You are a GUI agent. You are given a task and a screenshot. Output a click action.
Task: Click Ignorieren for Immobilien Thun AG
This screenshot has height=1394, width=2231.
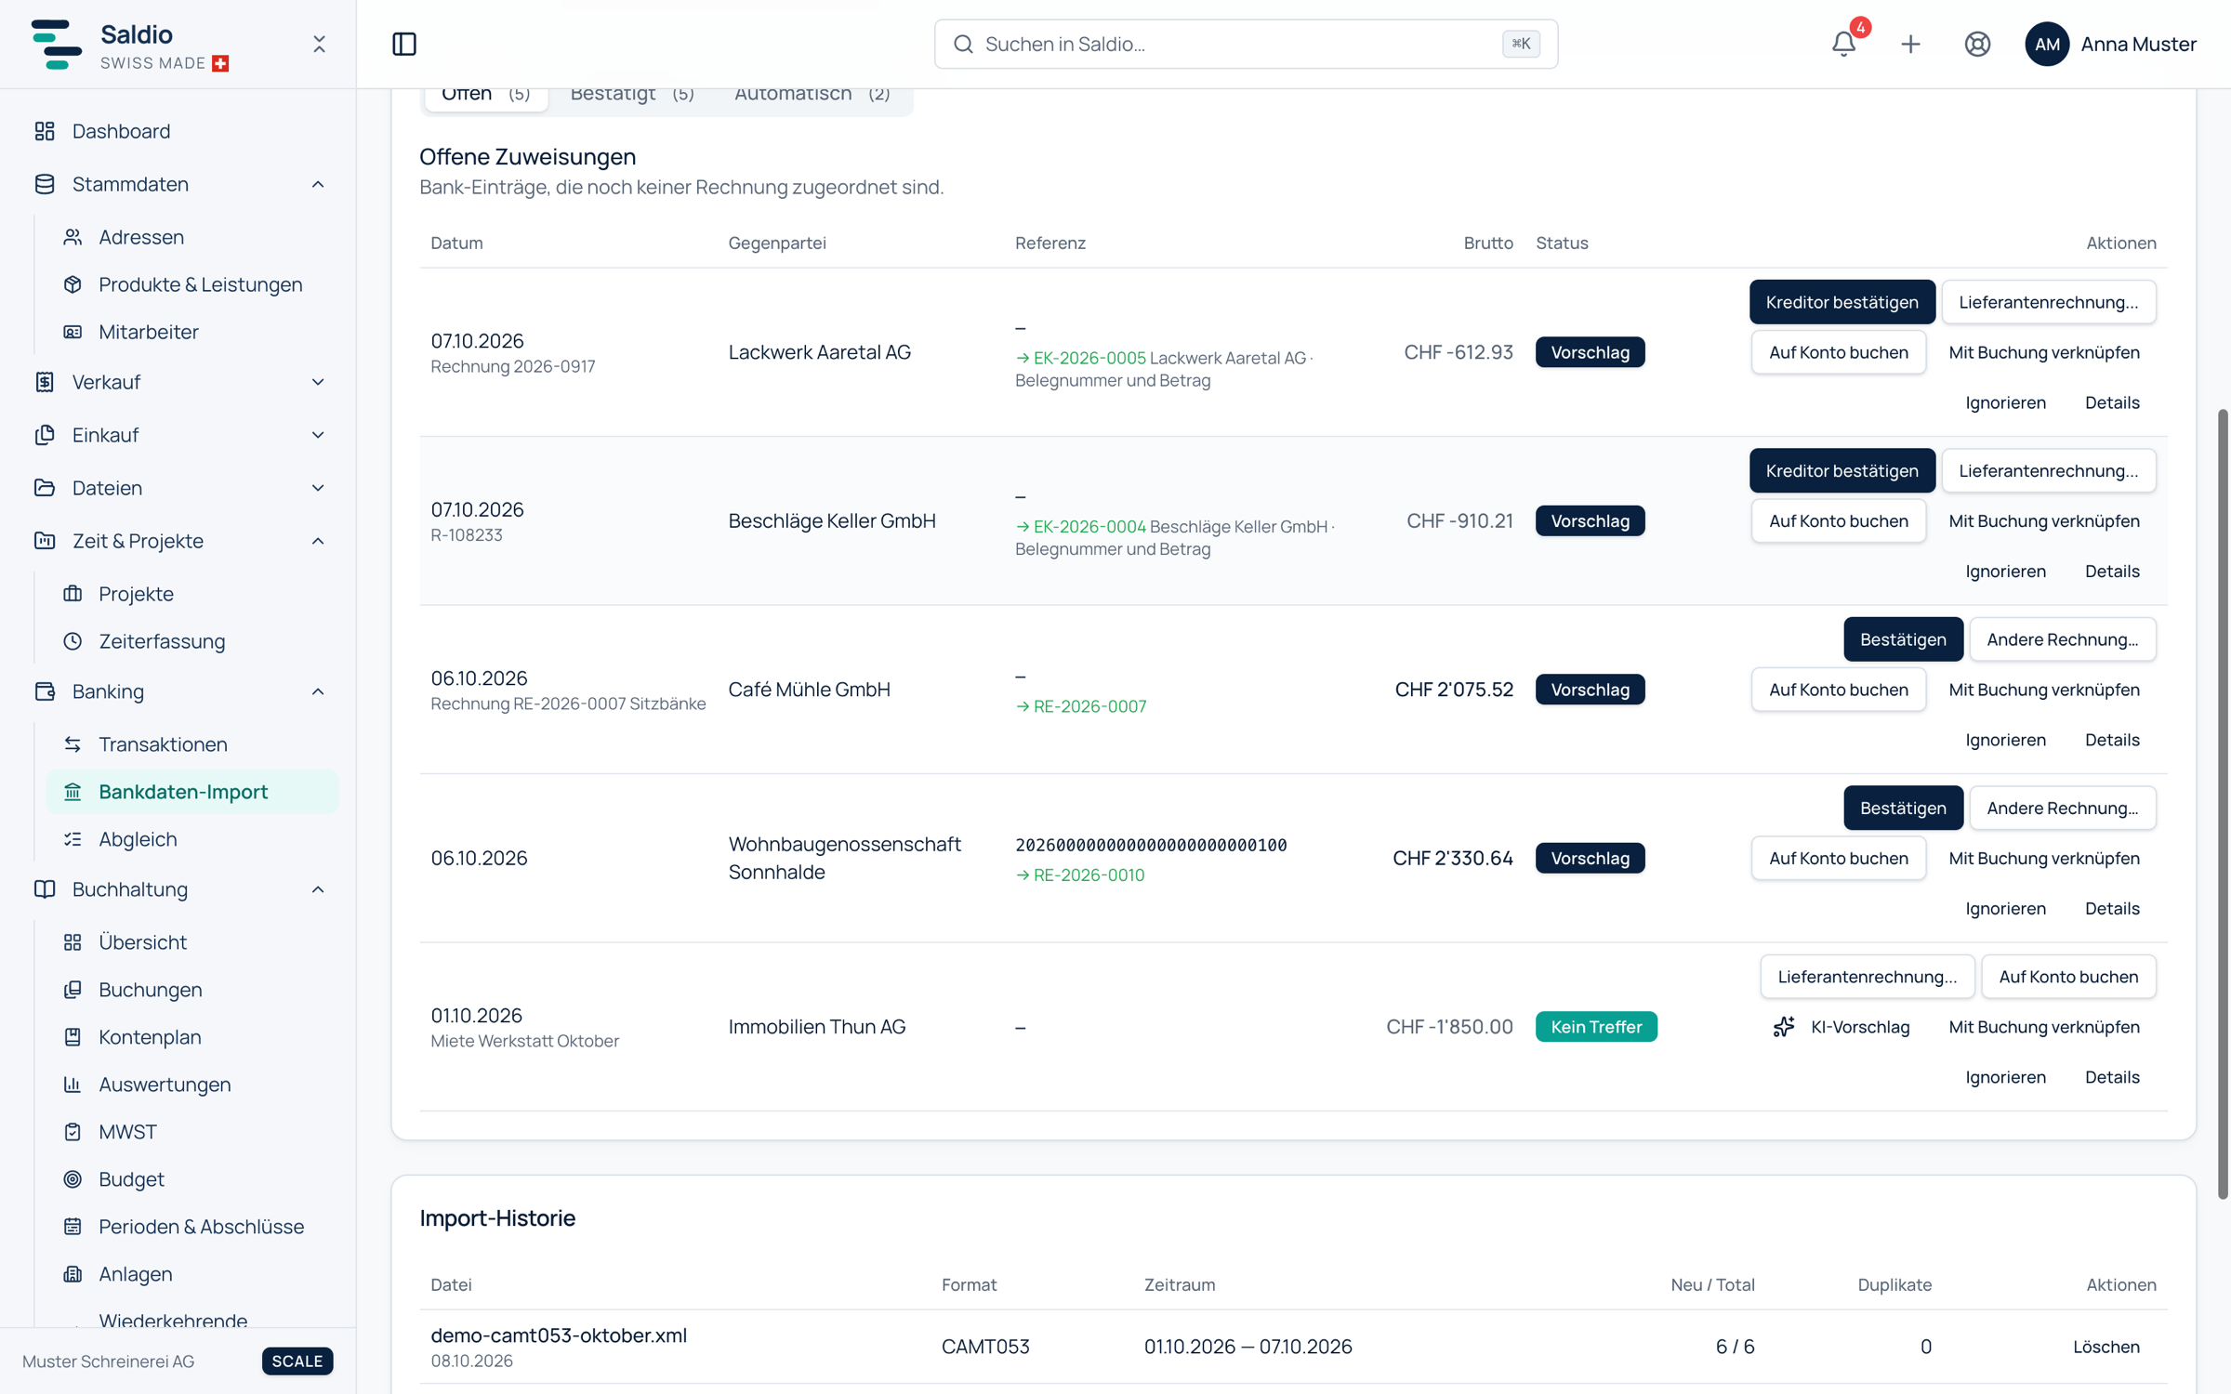2005,1077
